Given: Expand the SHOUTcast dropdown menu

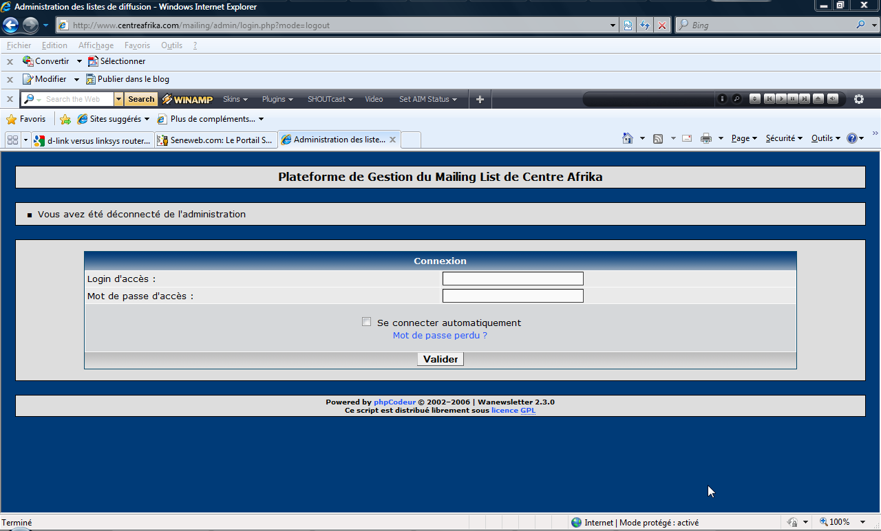Looking at the screenshot, I should click(x=330, y=99).
